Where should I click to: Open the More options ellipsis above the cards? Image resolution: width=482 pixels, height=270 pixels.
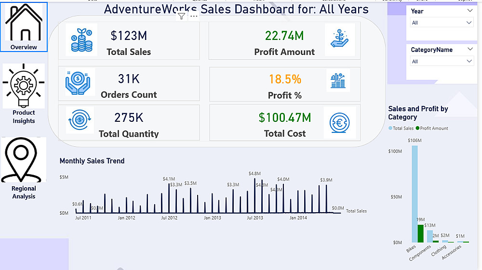point(194,16)
